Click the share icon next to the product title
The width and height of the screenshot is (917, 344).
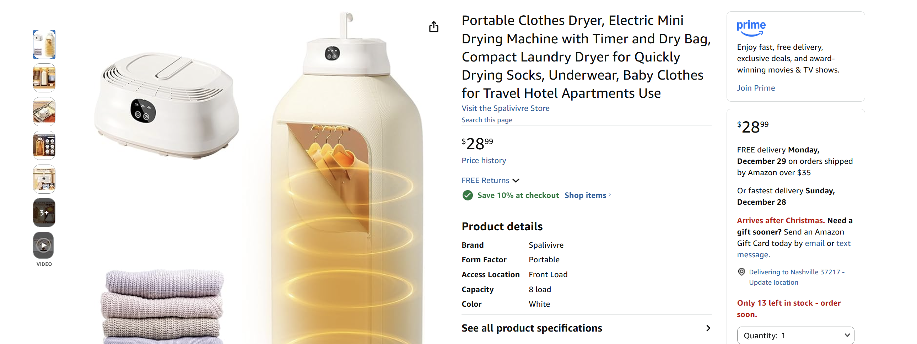pyautogui.click(x=433, y=27)
